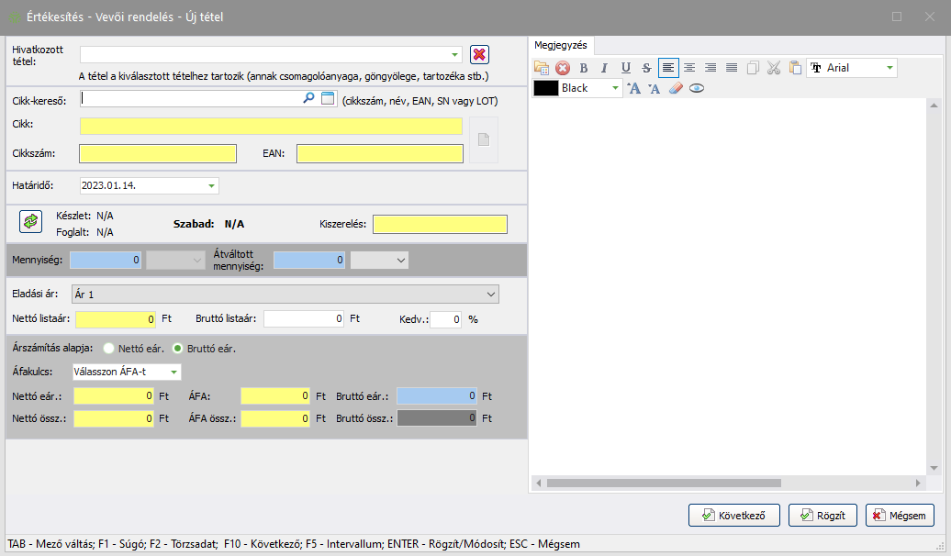
Task: Refresh stock with the green arrows icon
Action: pyautogui.click(x=31, y=221)
